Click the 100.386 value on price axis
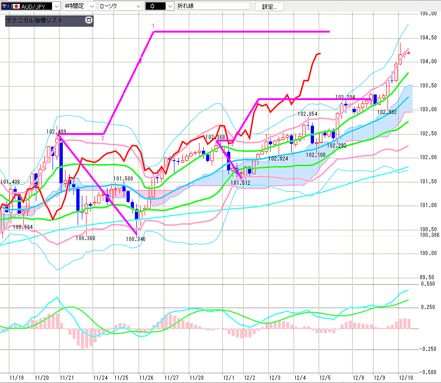 click(x=429, y=235)
